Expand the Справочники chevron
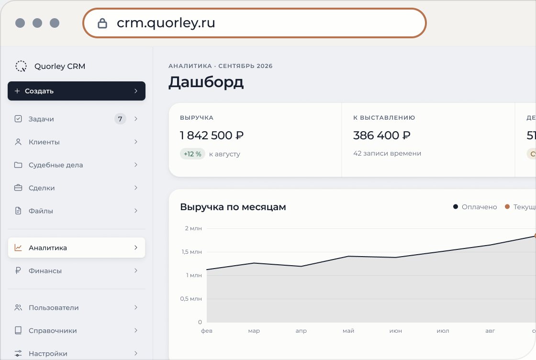This screenshot has width=536, height=360. coord(136,330)
